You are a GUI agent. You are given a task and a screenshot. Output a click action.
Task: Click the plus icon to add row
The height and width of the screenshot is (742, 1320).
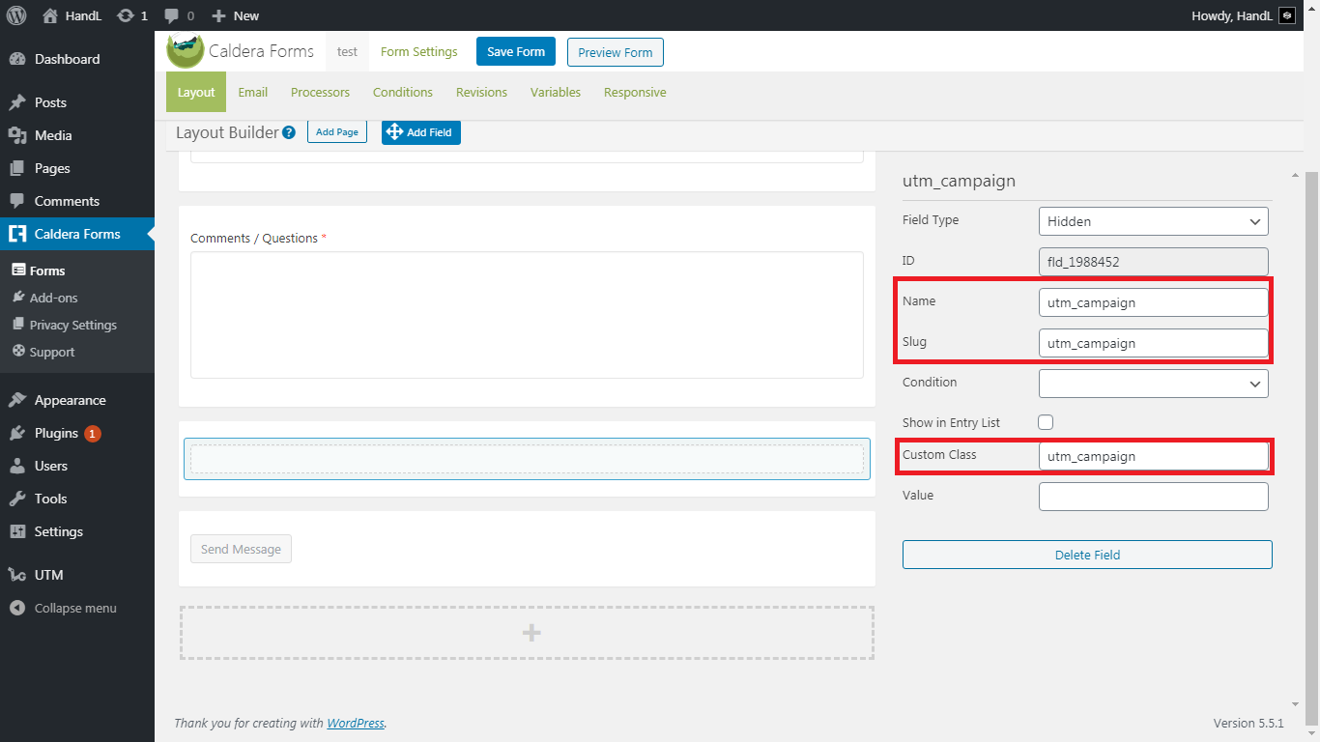coord(531,634)
